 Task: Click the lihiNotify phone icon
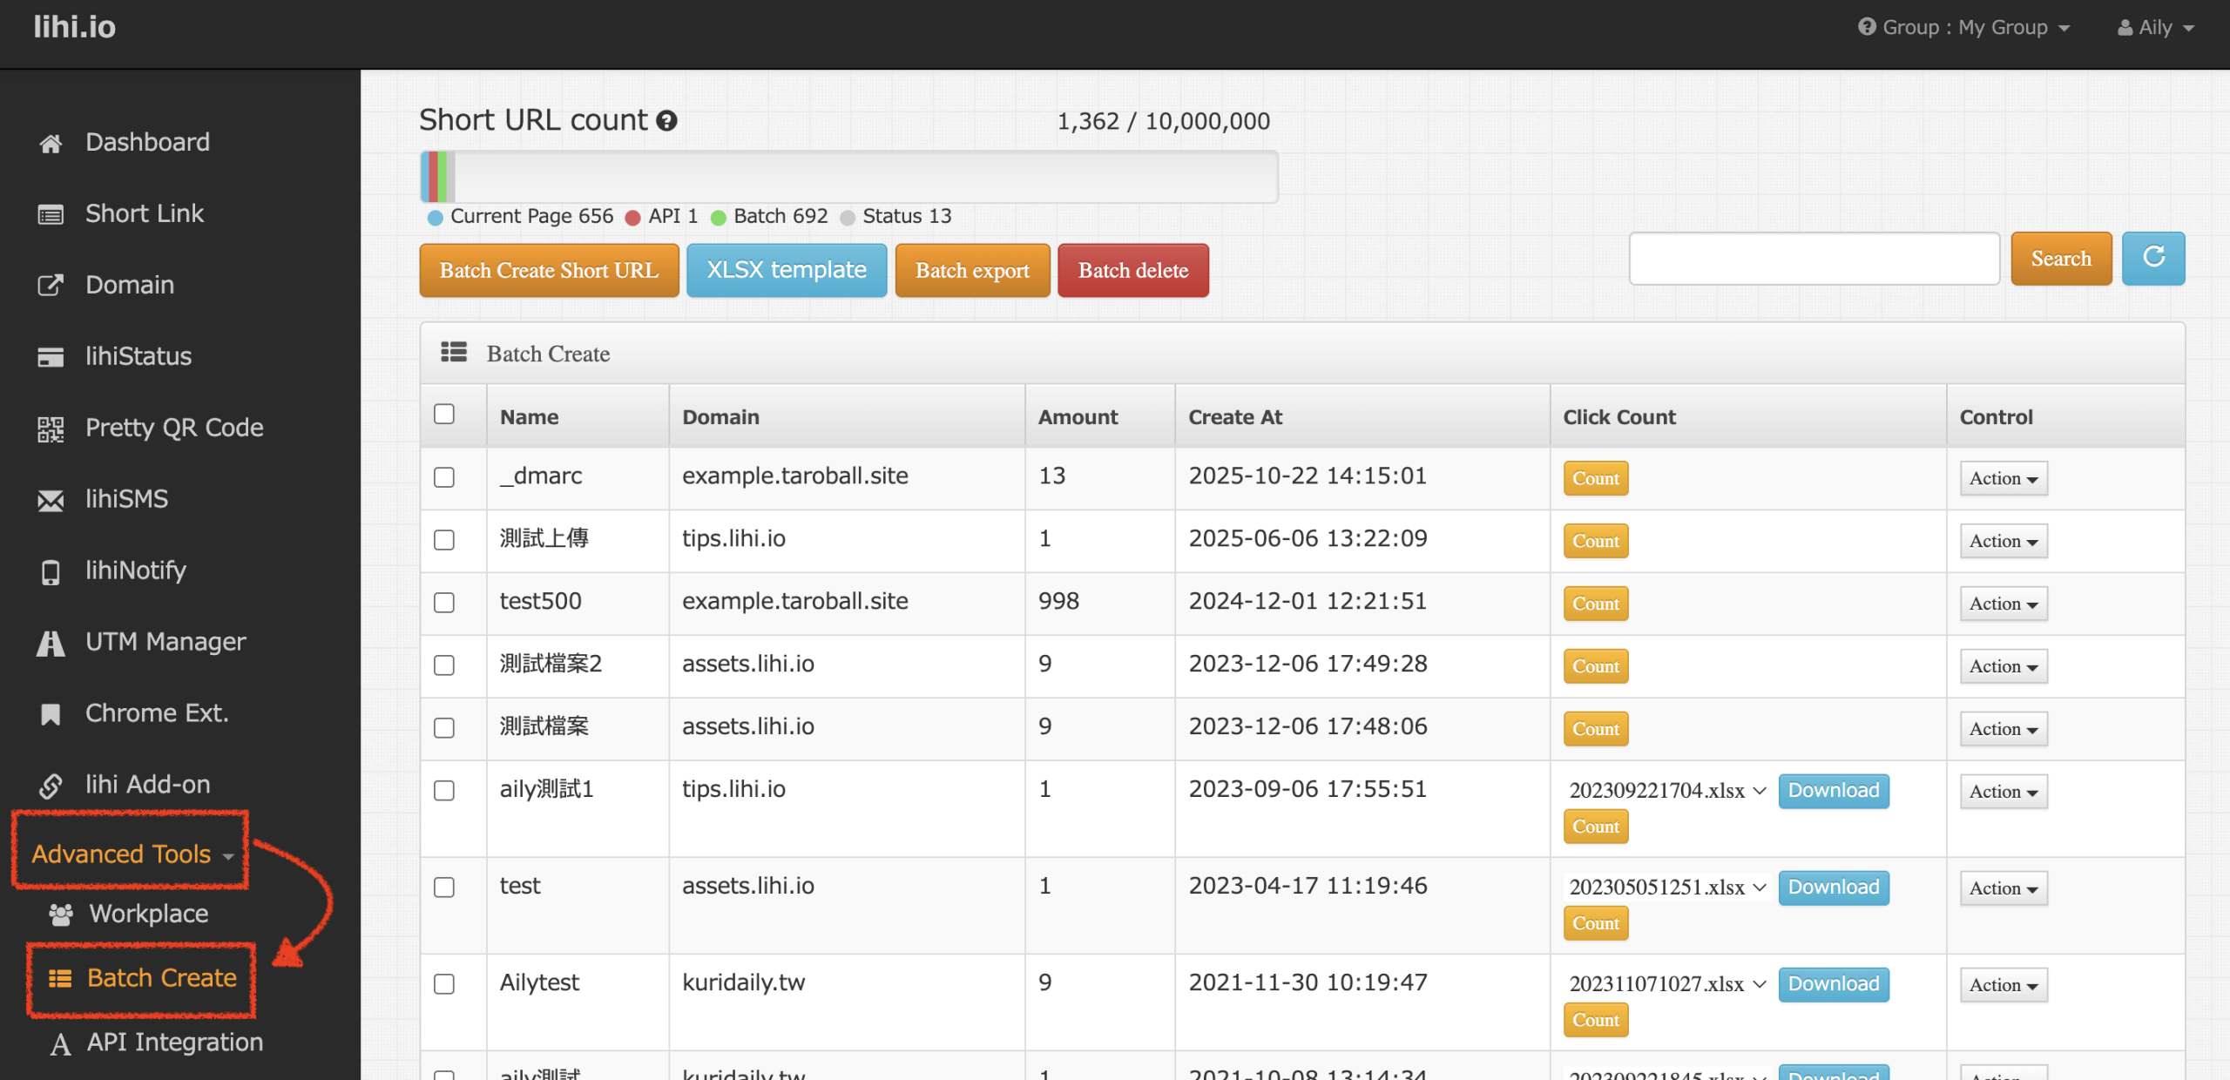tap(51, 571)
